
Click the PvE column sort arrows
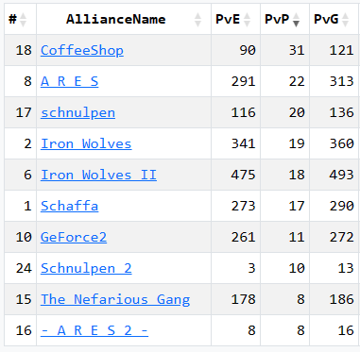pyautogui.click(x=248, y=20)
